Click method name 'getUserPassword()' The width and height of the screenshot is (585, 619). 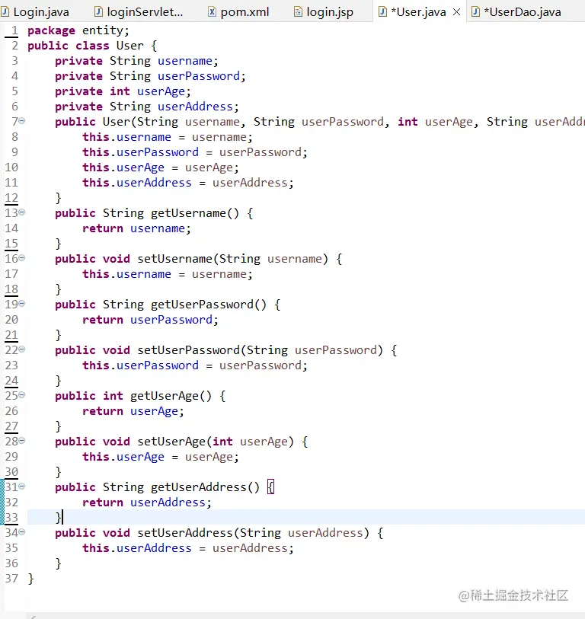point(209,305)
